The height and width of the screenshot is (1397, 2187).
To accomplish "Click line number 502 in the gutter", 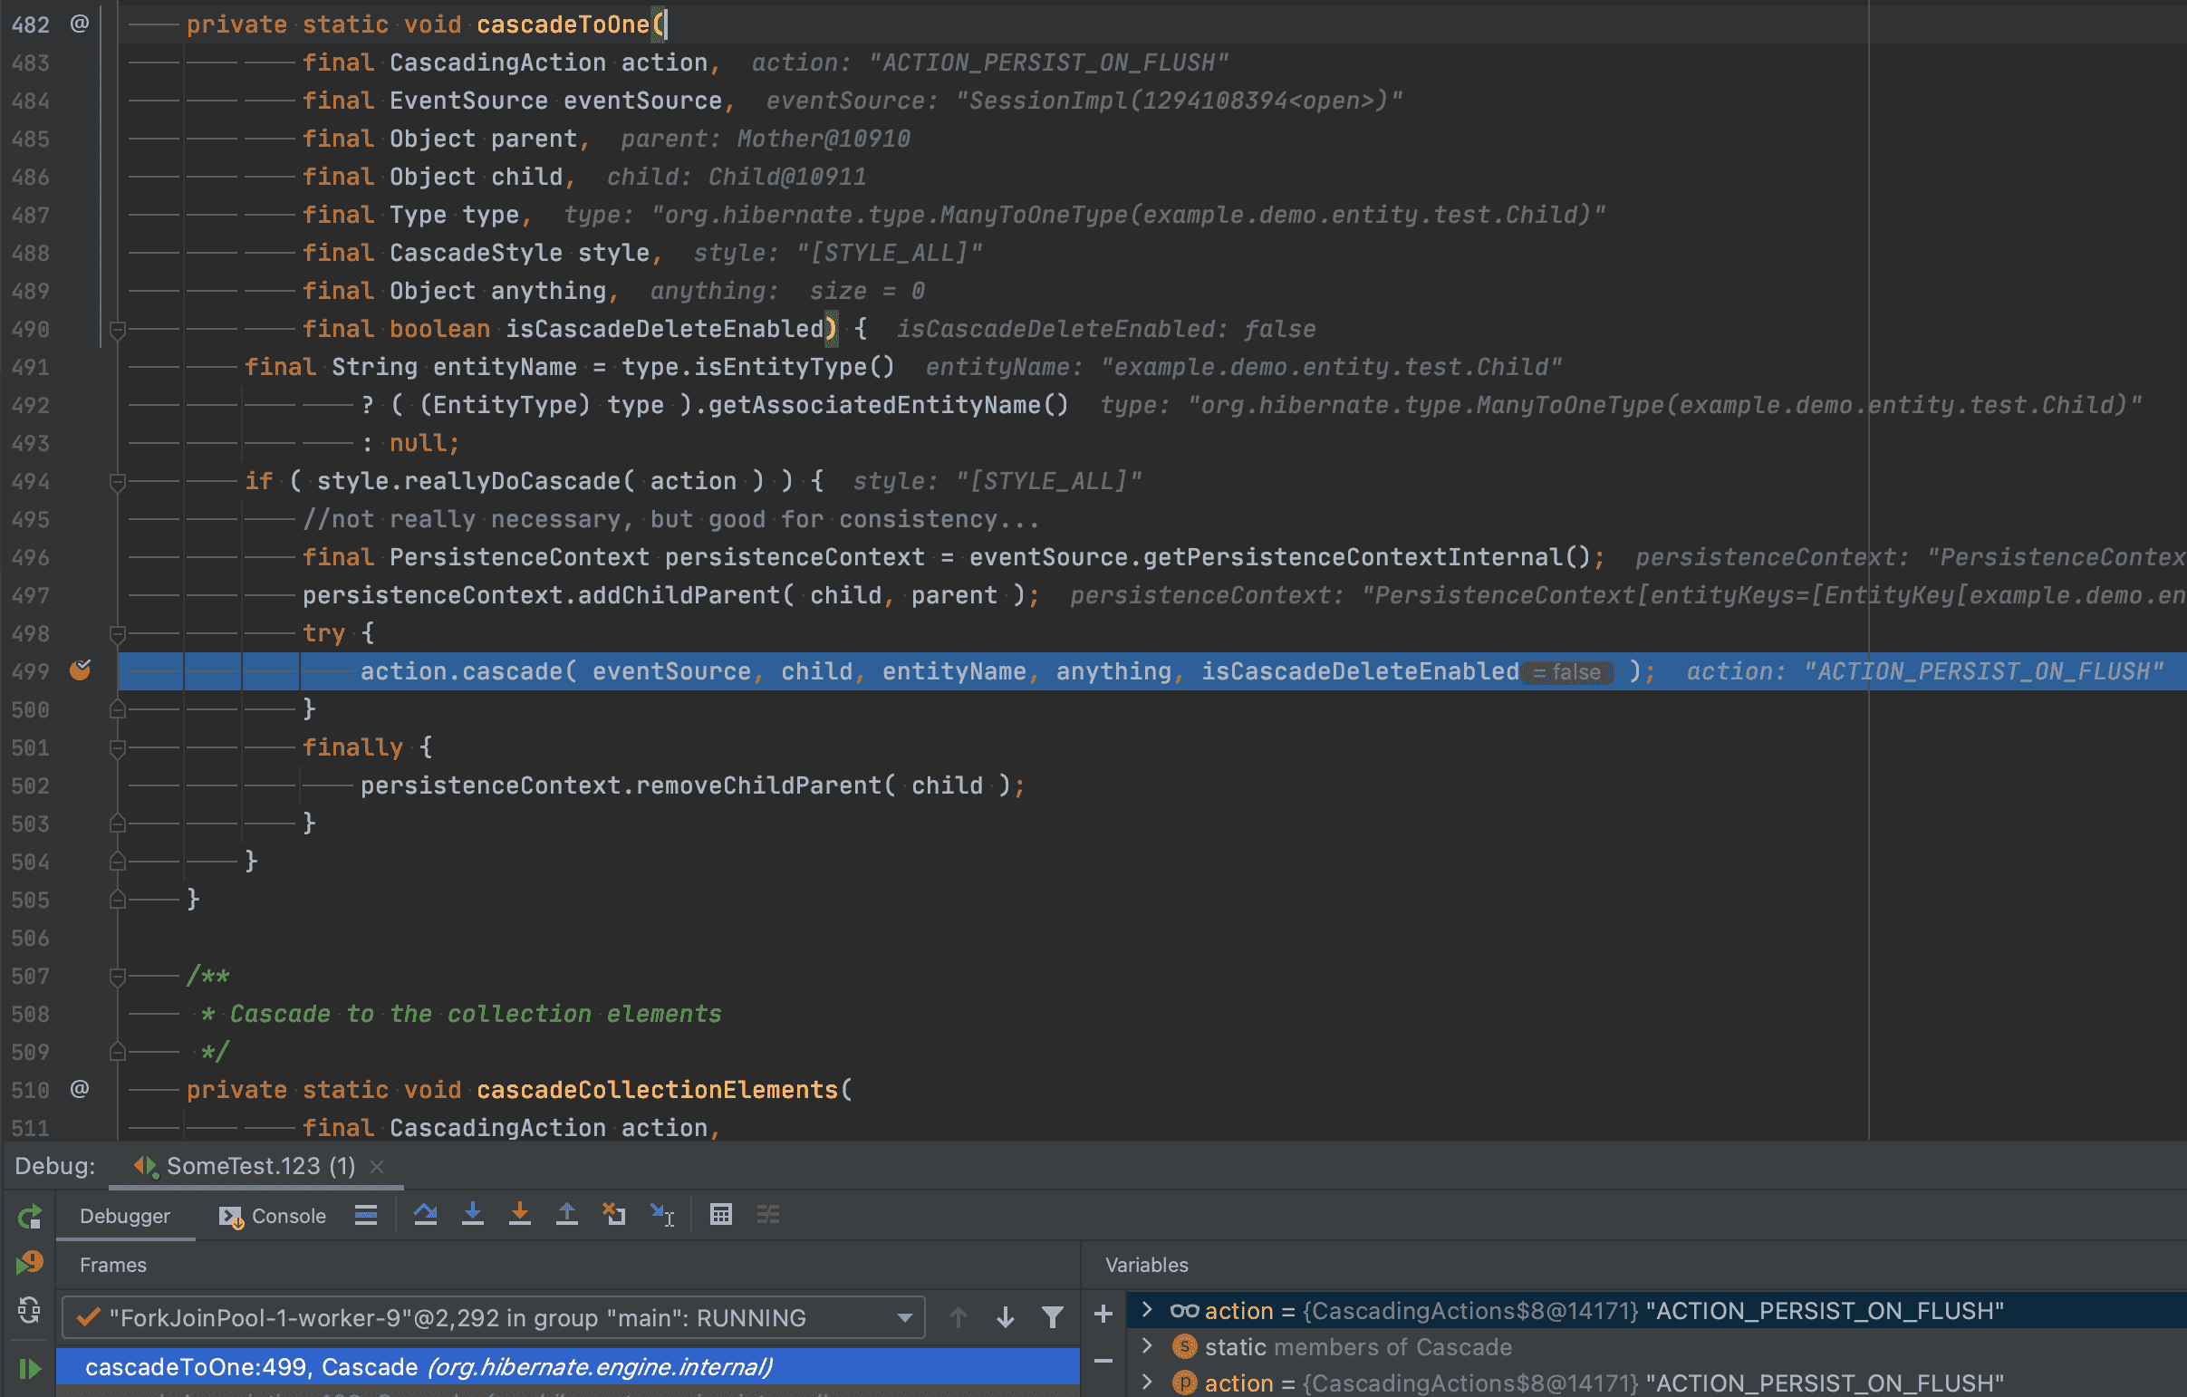I will pos(31,785).
